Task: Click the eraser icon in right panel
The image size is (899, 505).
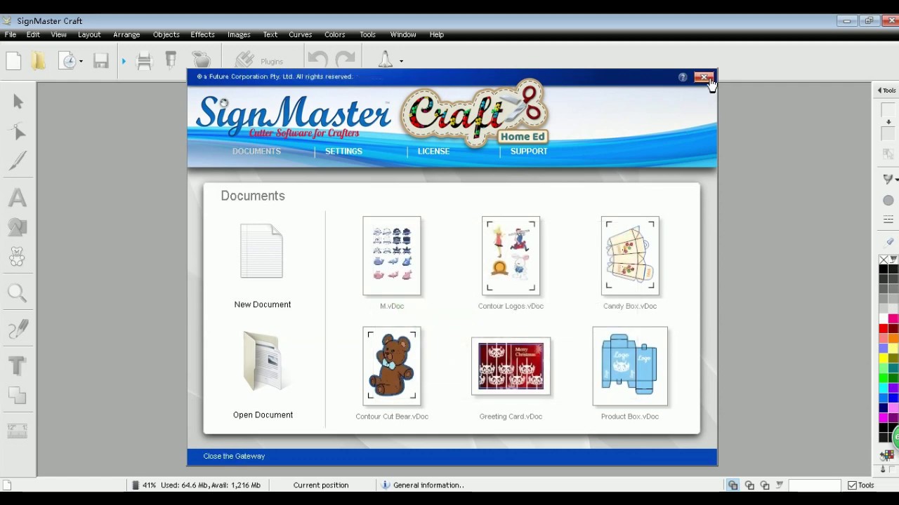Action: click(x=889, y=241)
